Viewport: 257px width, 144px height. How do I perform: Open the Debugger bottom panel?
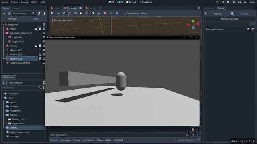tap(66, 140)
